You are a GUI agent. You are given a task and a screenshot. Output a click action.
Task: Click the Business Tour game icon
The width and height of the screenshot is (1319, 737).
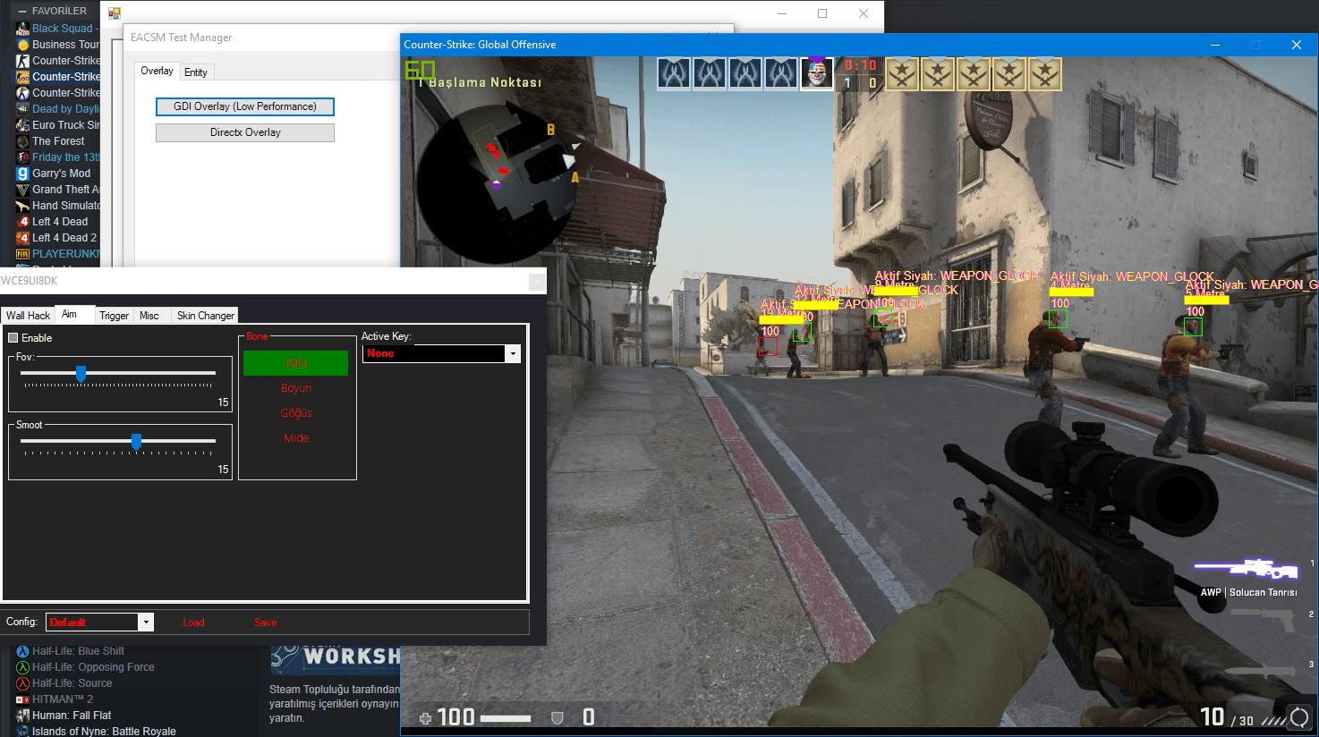coord(22,45)
